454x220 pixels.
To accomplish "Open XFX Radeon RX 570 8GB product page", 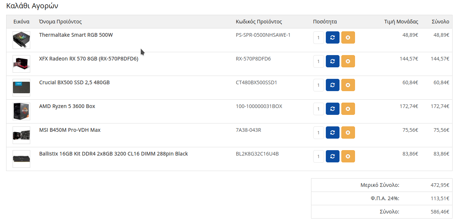I will [x=89, y=59].
